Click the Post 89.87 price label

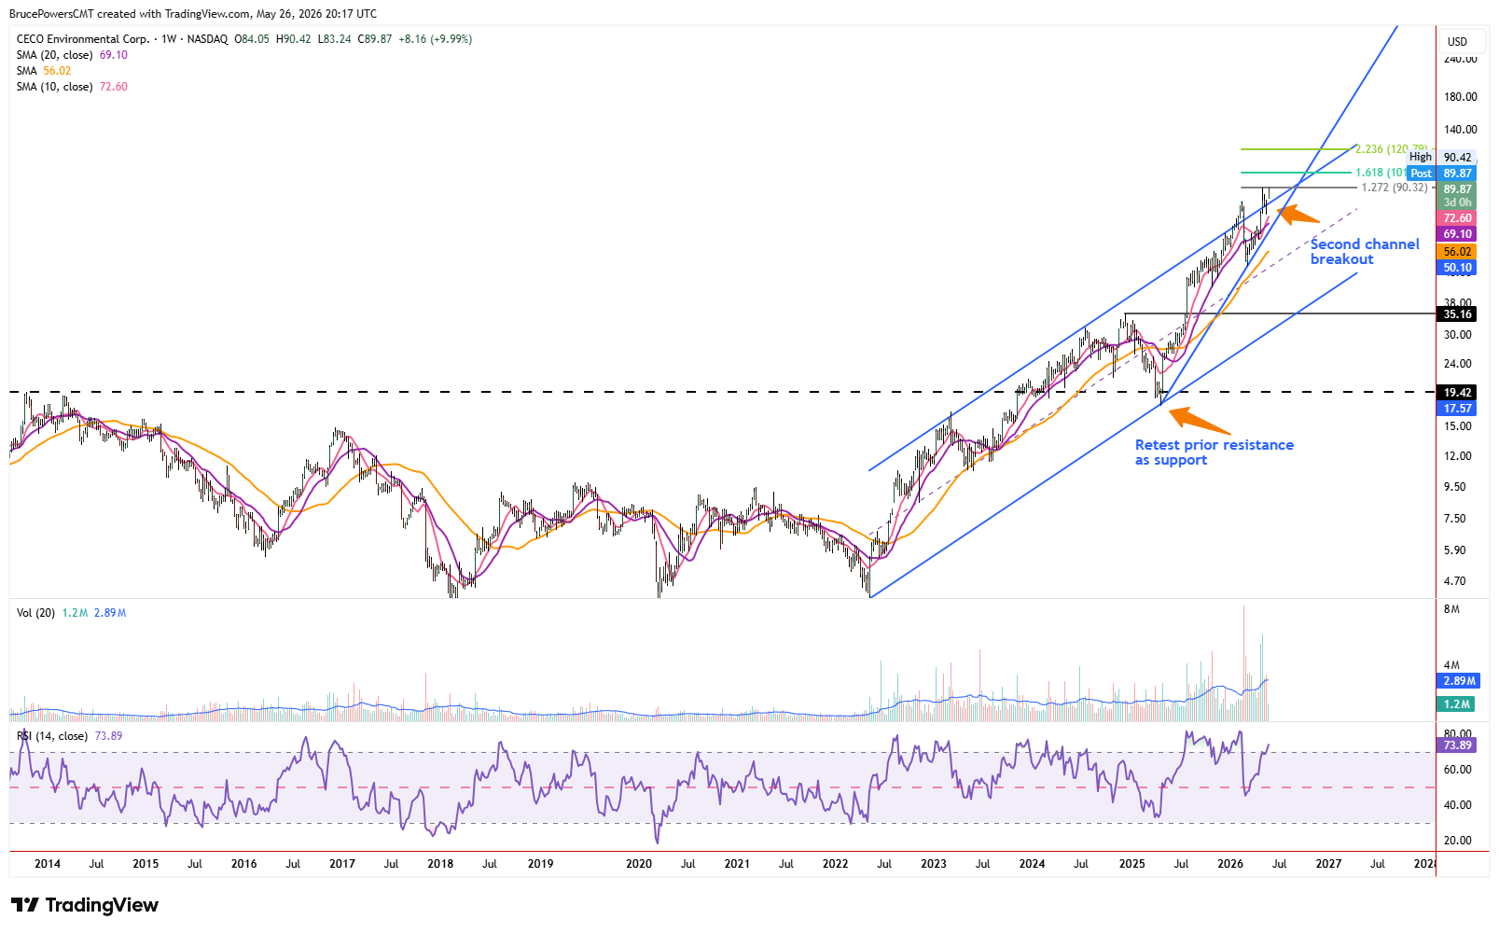pyautogui.click(x=1442, y=174)
